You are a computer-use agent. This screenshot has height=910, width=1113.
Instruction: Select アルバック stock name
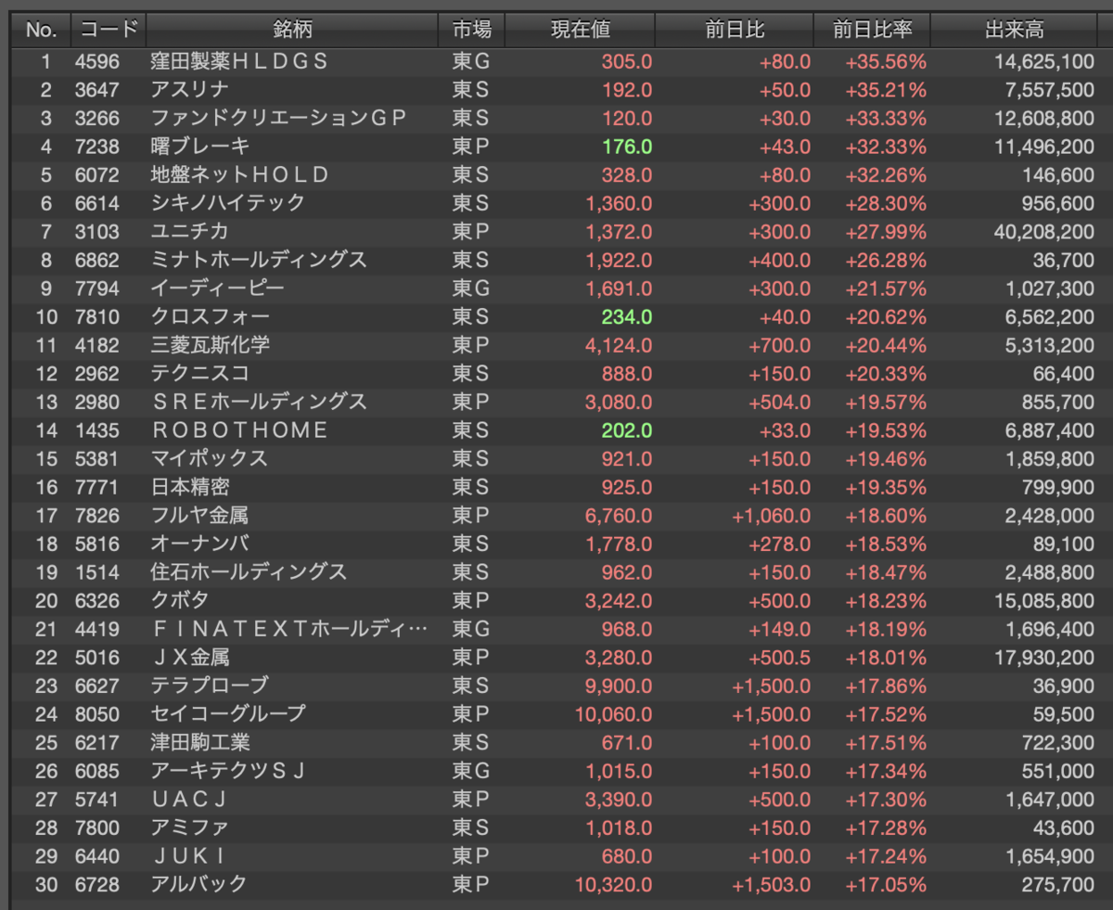199,883
